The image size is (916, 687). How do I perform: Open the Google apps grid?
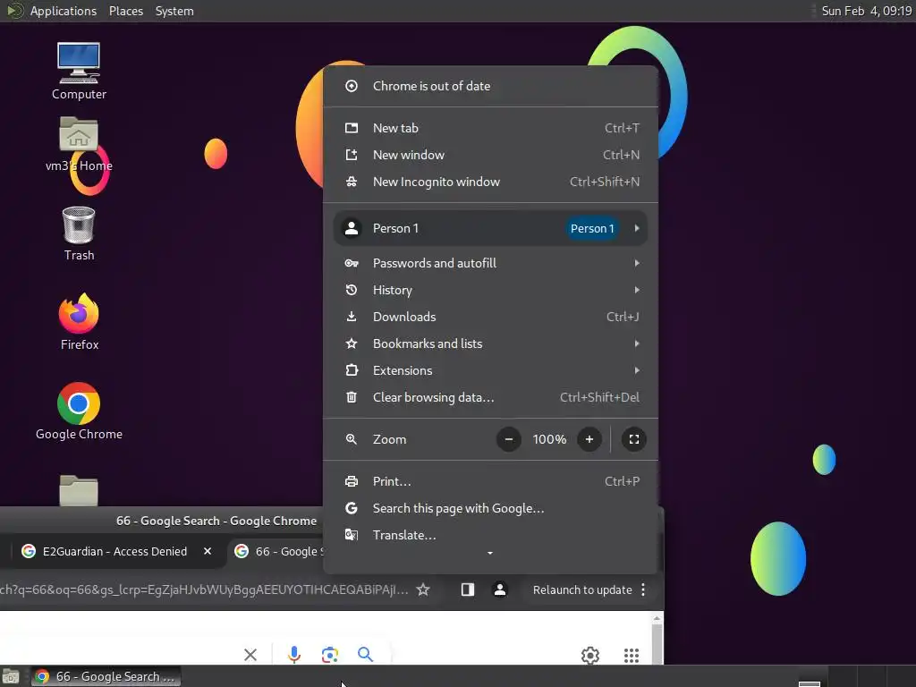point(631,656)
